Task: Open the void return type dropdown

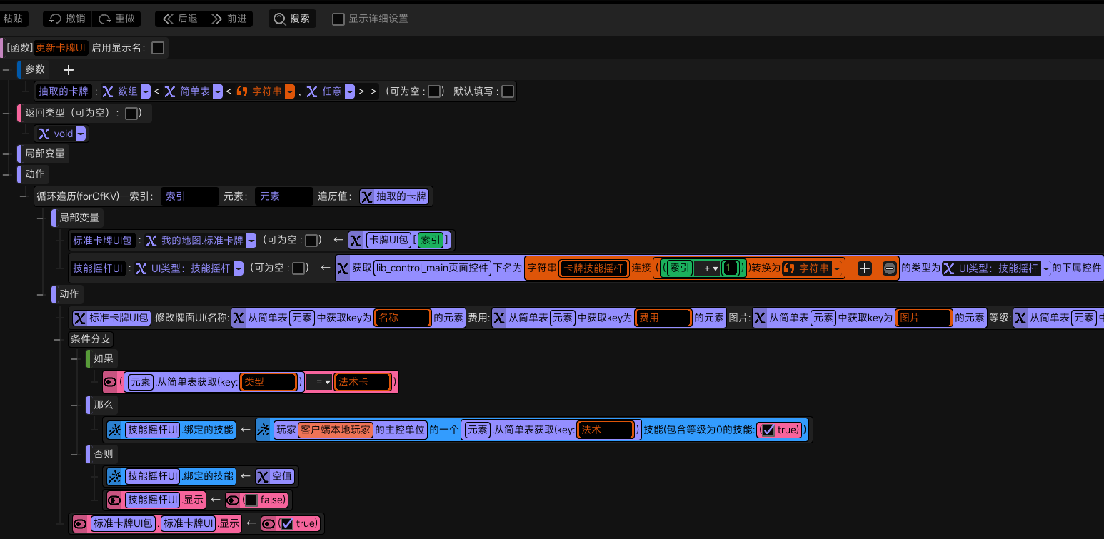Action: tap(81, 134)
